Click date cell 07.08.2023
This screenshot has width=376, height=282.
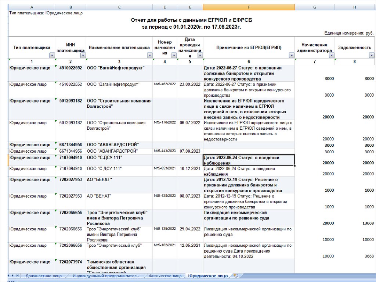coord(190,151)
